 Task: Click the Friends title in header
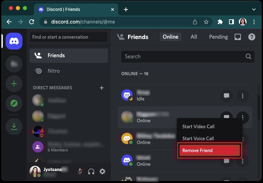click(138, 37)
